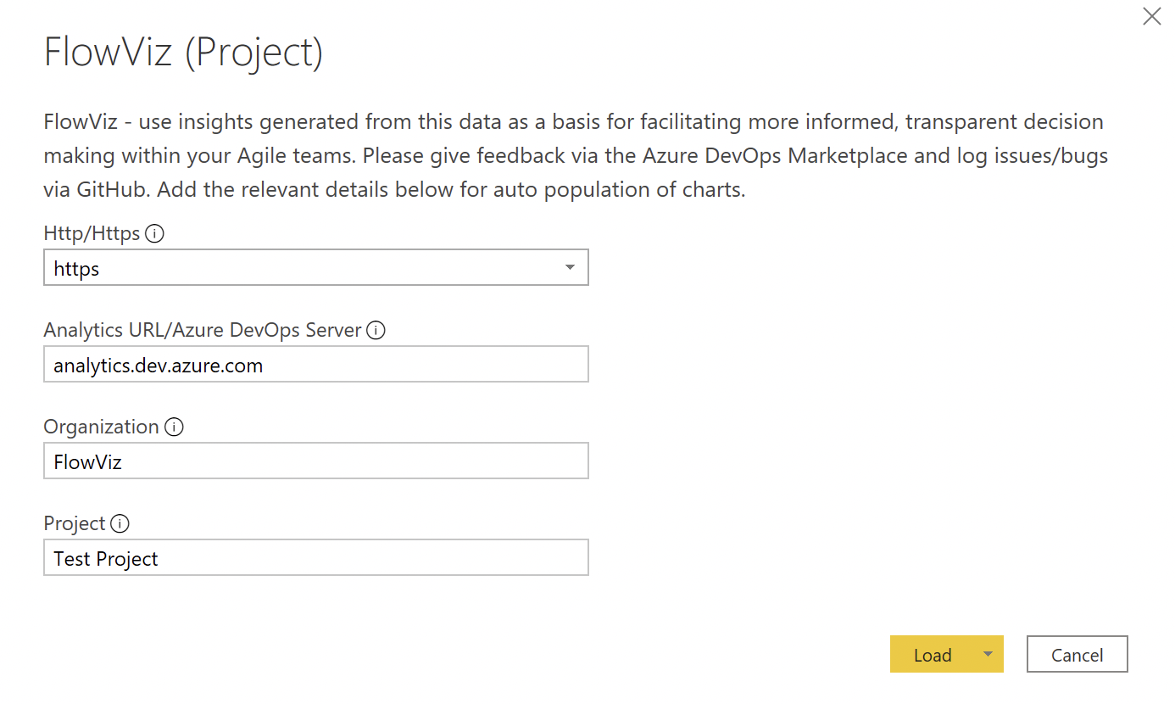Focus the Organization field containing FlowViz
This screenshot has width=1175, height=704.
[x=315, y=462]
